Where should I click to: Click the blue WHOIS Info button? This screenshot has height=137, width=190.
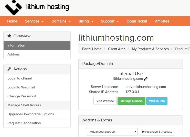pos(157,101)
